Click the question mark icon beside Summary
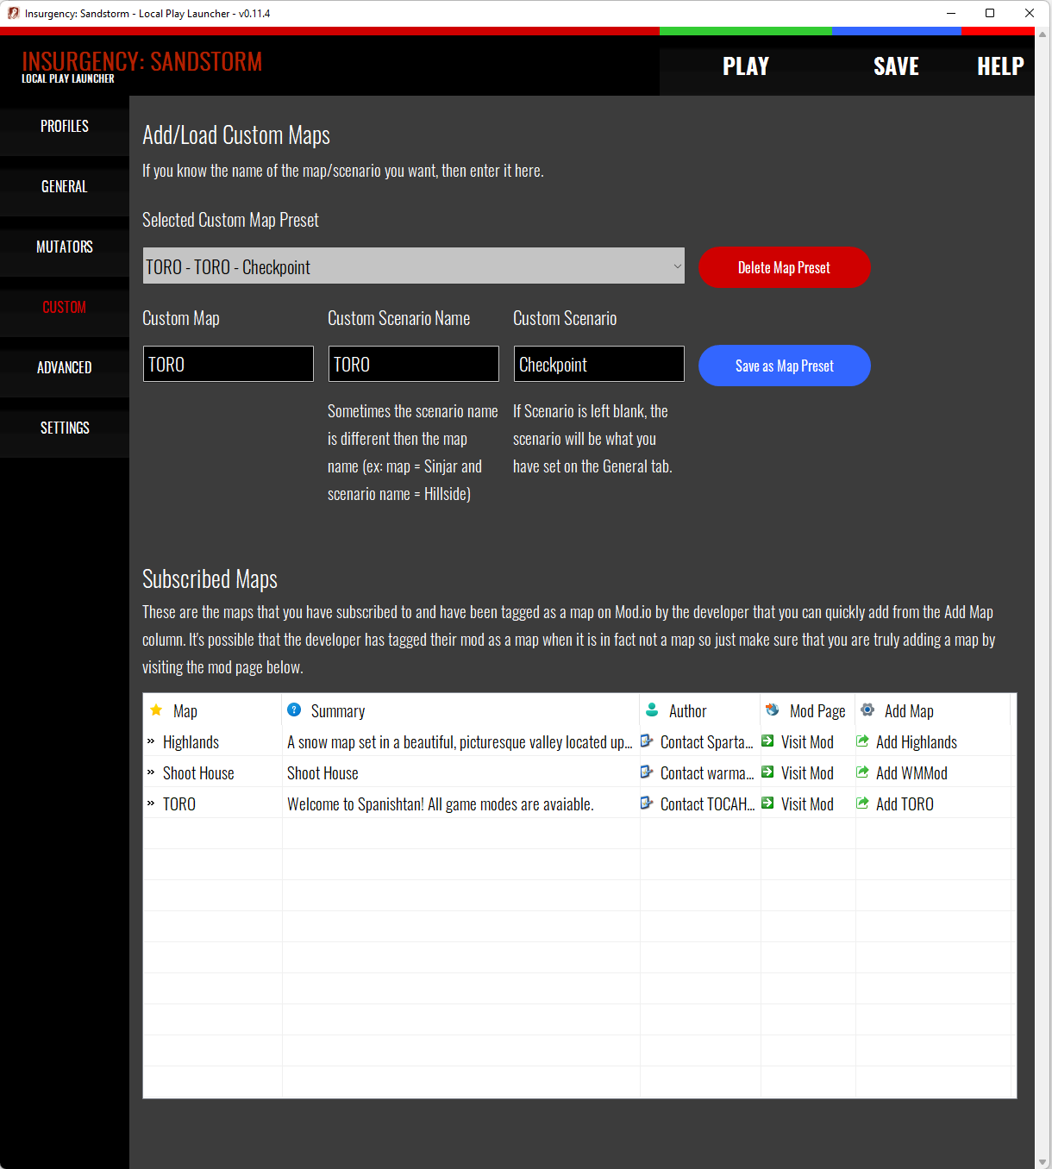1052x1169 pixels. pos(294,710)
